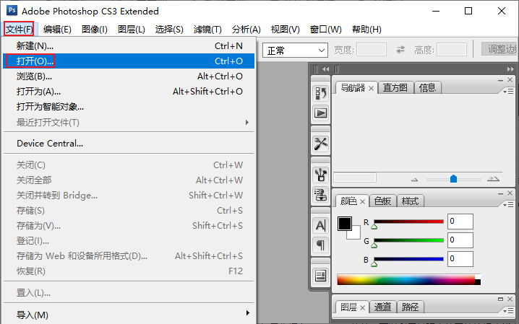Open the Navigator panel options menu
Viewport: 519px width, 324px height.
click(x=508, y=92)
